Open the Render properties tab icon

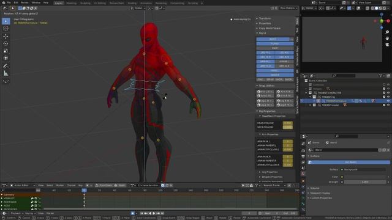pos(303,151)
